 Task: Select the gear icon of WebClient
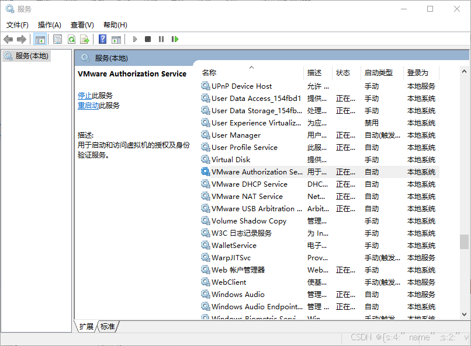[x=206, y=282]
